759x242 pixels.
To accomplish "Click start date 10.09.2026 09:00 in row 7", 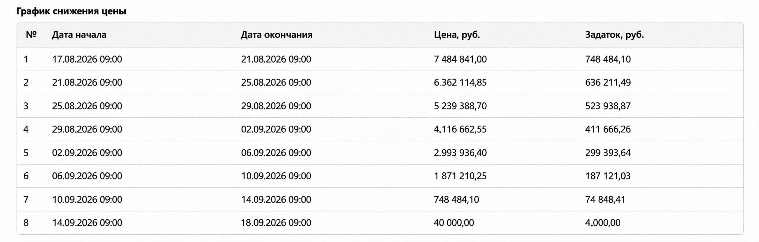I will coord(87,199).
